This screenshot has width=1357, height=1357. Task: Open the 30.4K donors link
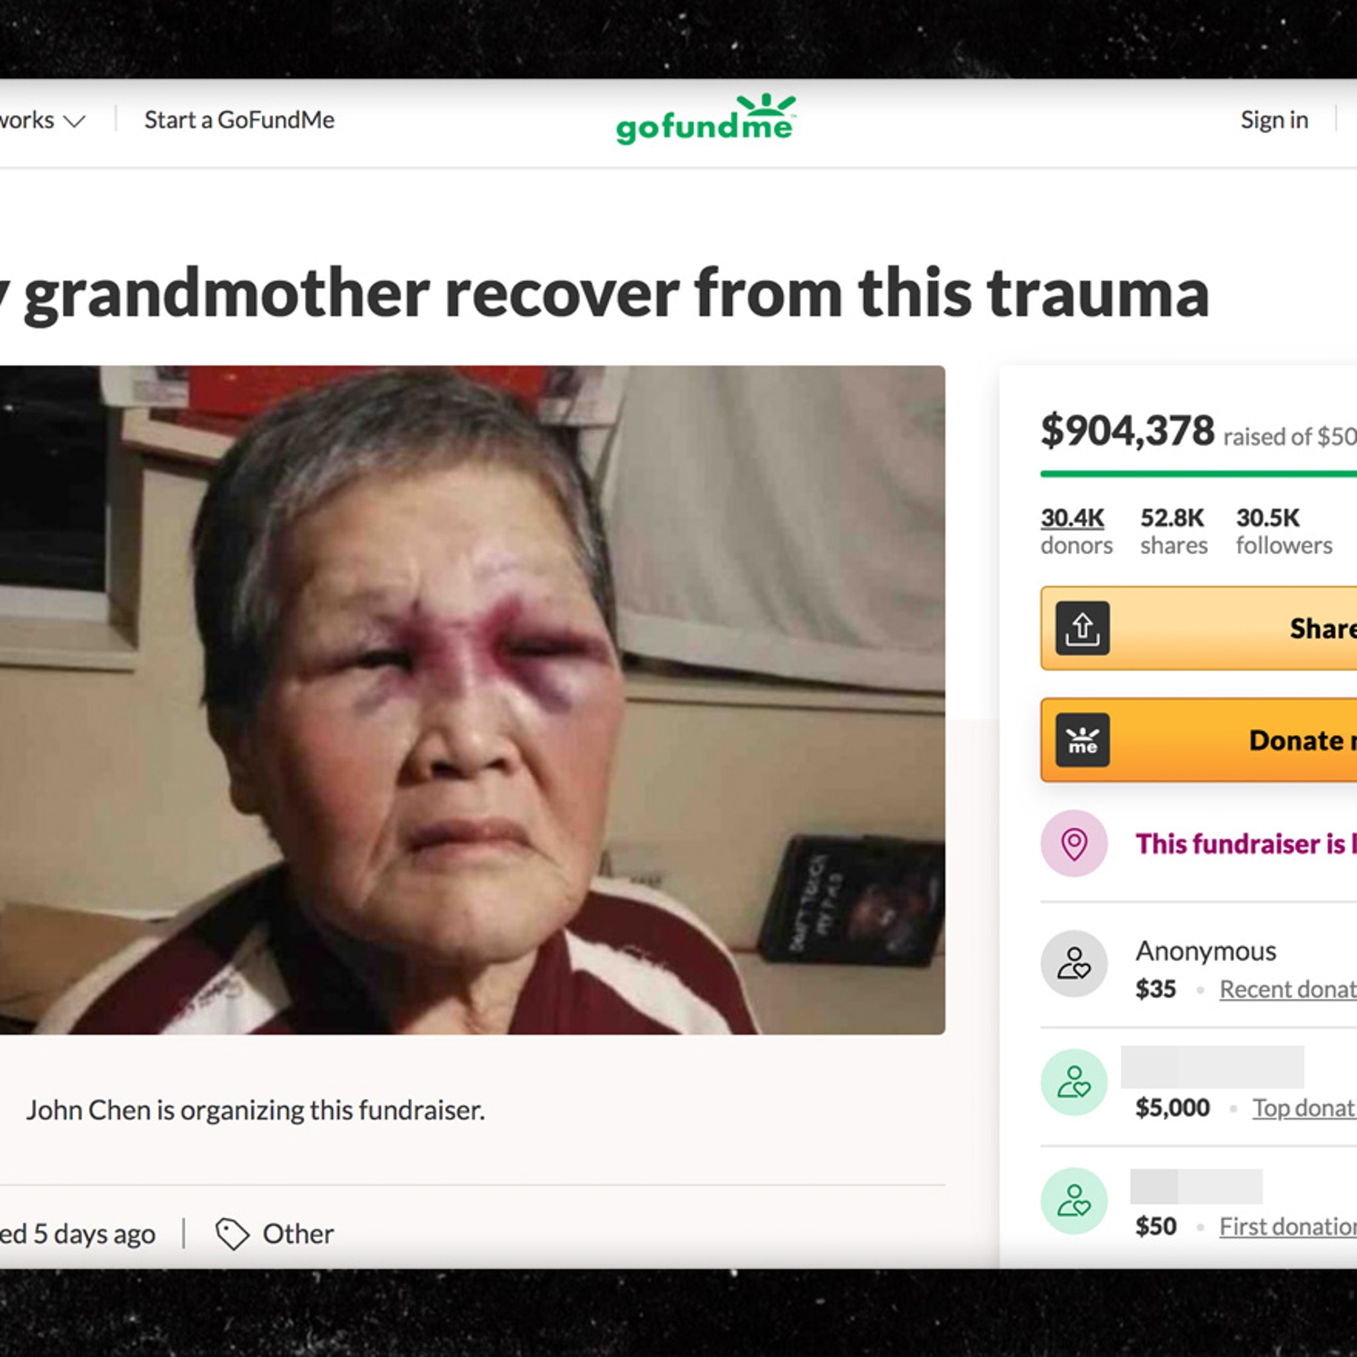click(1076, 531)
